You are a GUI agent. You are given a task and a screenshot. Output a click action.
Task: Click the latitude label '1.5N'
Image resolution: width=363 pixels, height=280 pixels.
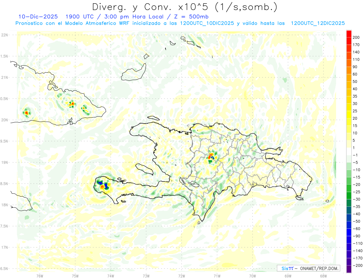pyautogui.click(x=5, y=56)
